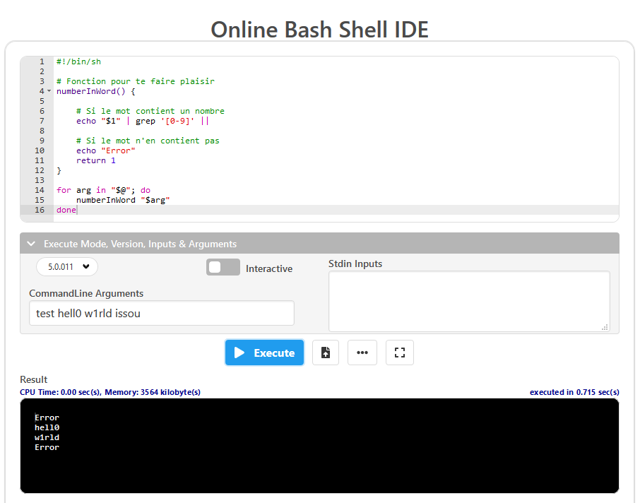This screenshot has height=503, width=640.
Task: Click line number 1 in the gutter
Action: click(42, 61)
